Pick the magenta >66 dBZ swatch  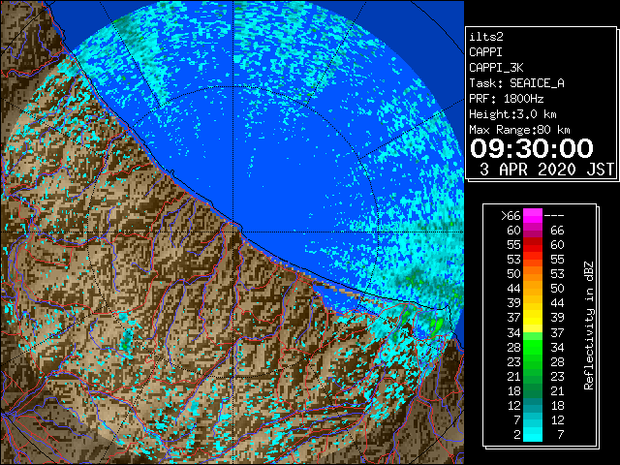[533, 215]
